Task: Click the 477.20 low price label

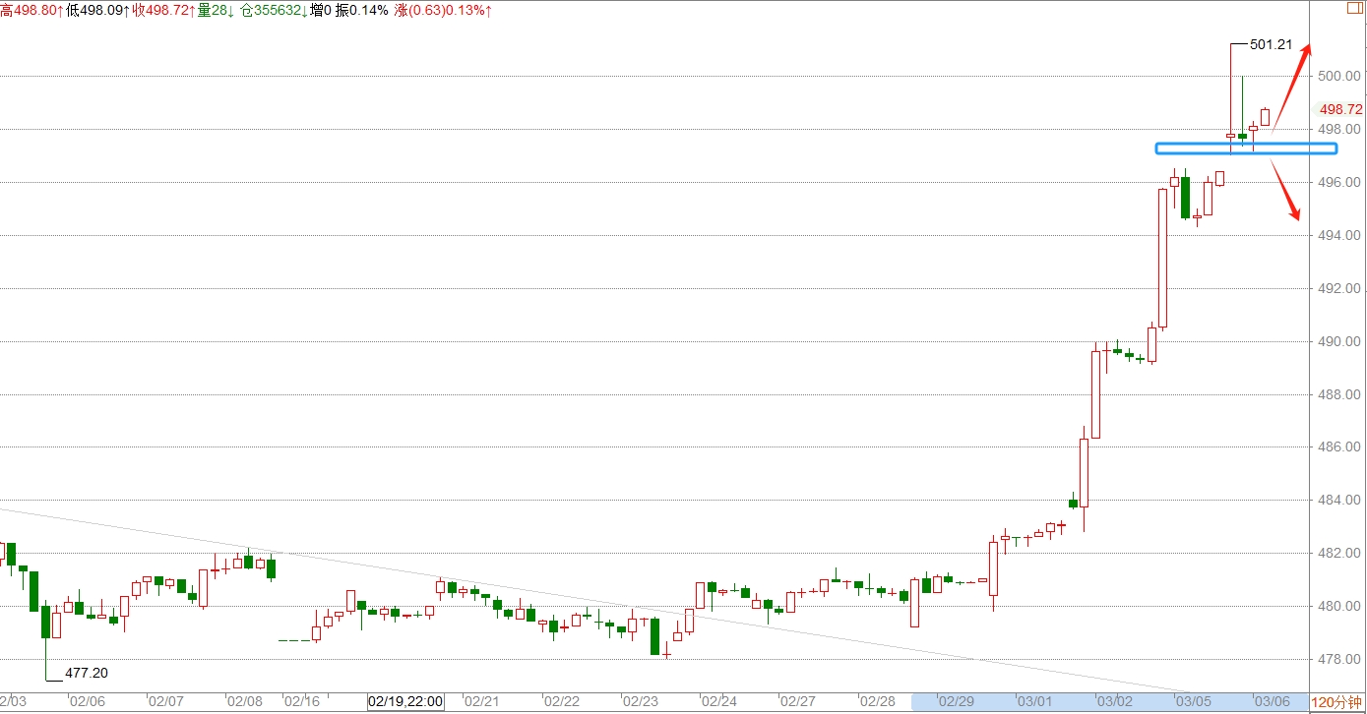Action: (x=86, y=674)
